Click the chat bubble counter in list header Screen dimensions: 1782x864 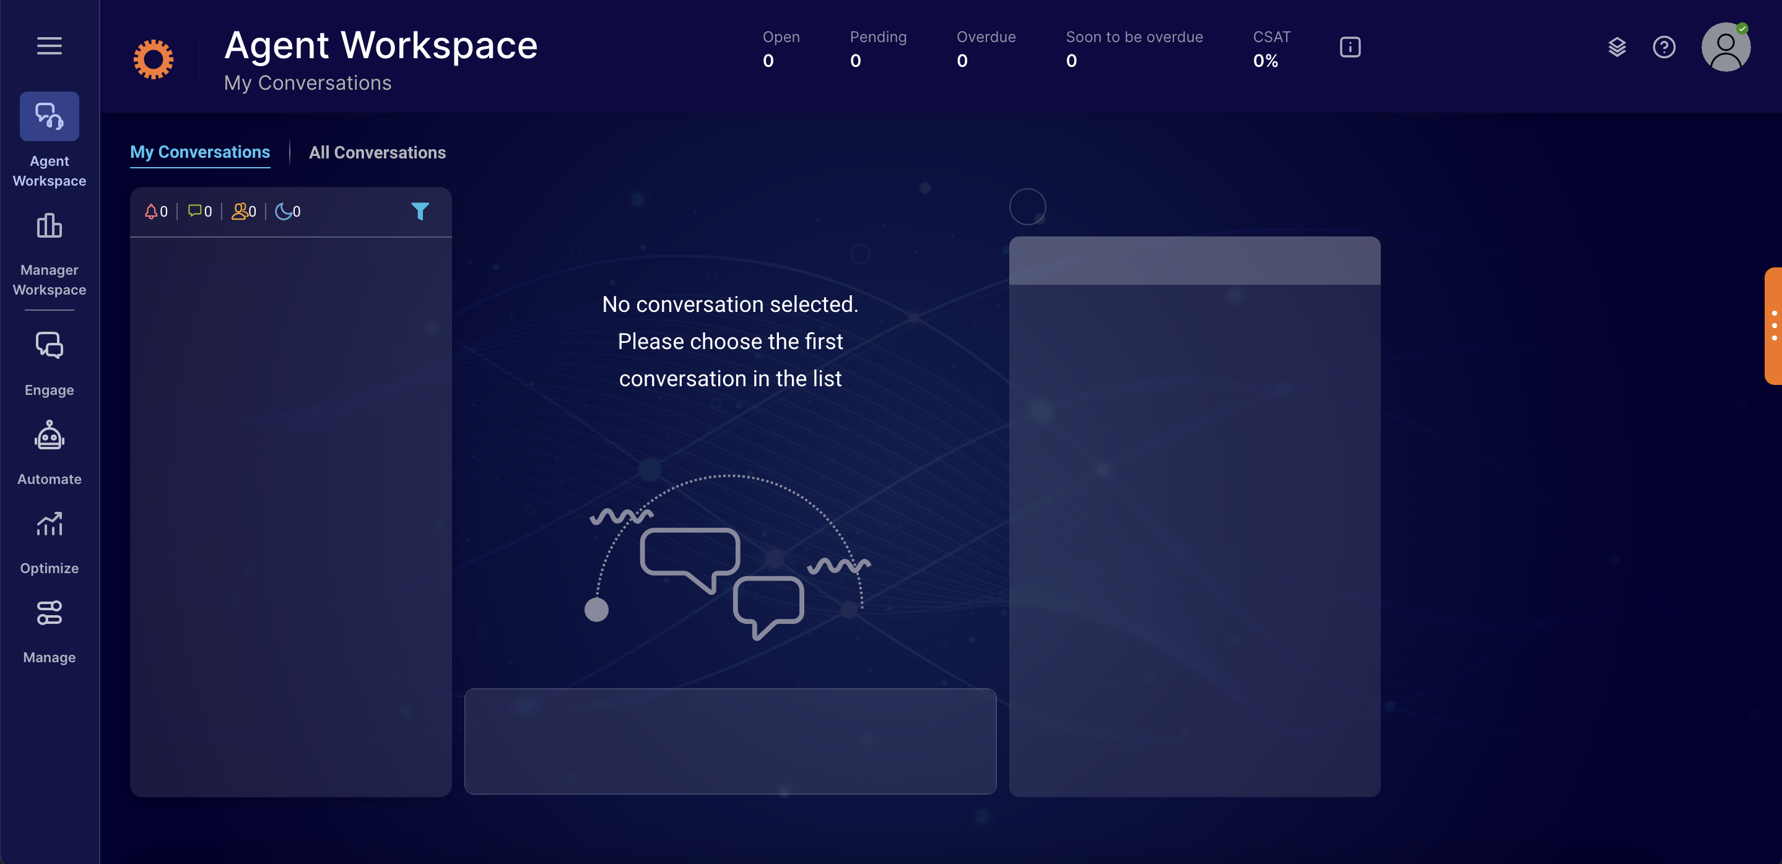point(200,212)
